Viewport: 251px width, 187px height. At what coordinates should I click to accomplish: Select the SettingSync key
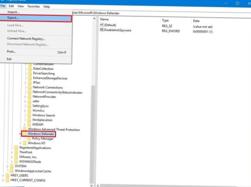[x=40, y=106]
